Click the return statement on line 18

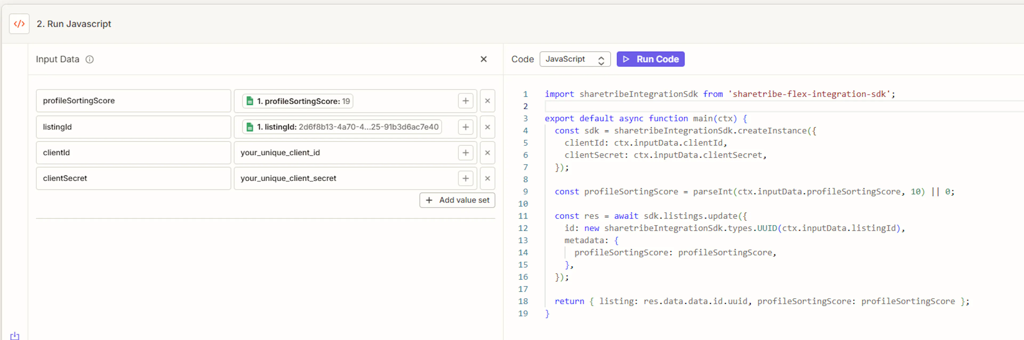762,301
